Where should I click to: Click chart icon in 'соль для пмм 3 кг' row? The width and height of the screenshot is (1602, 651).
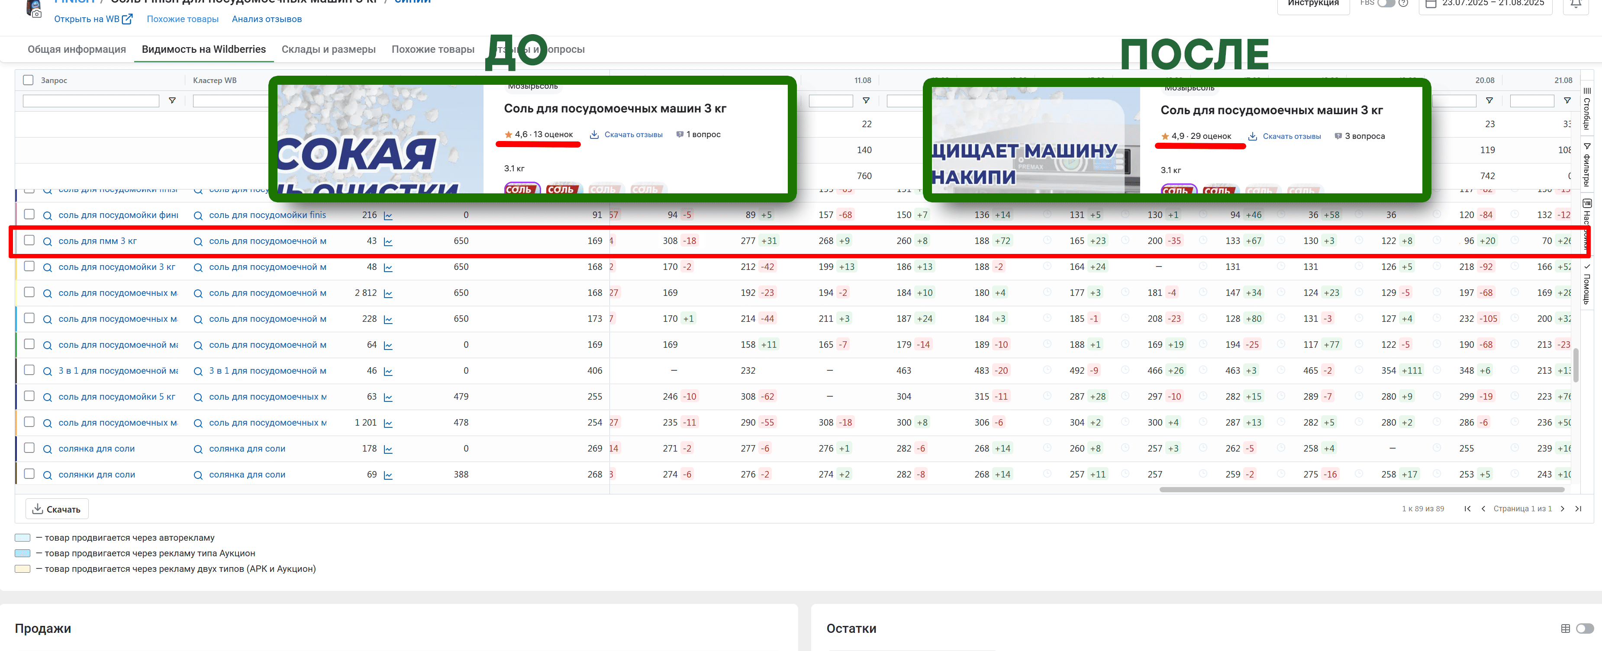pos(388,242)
